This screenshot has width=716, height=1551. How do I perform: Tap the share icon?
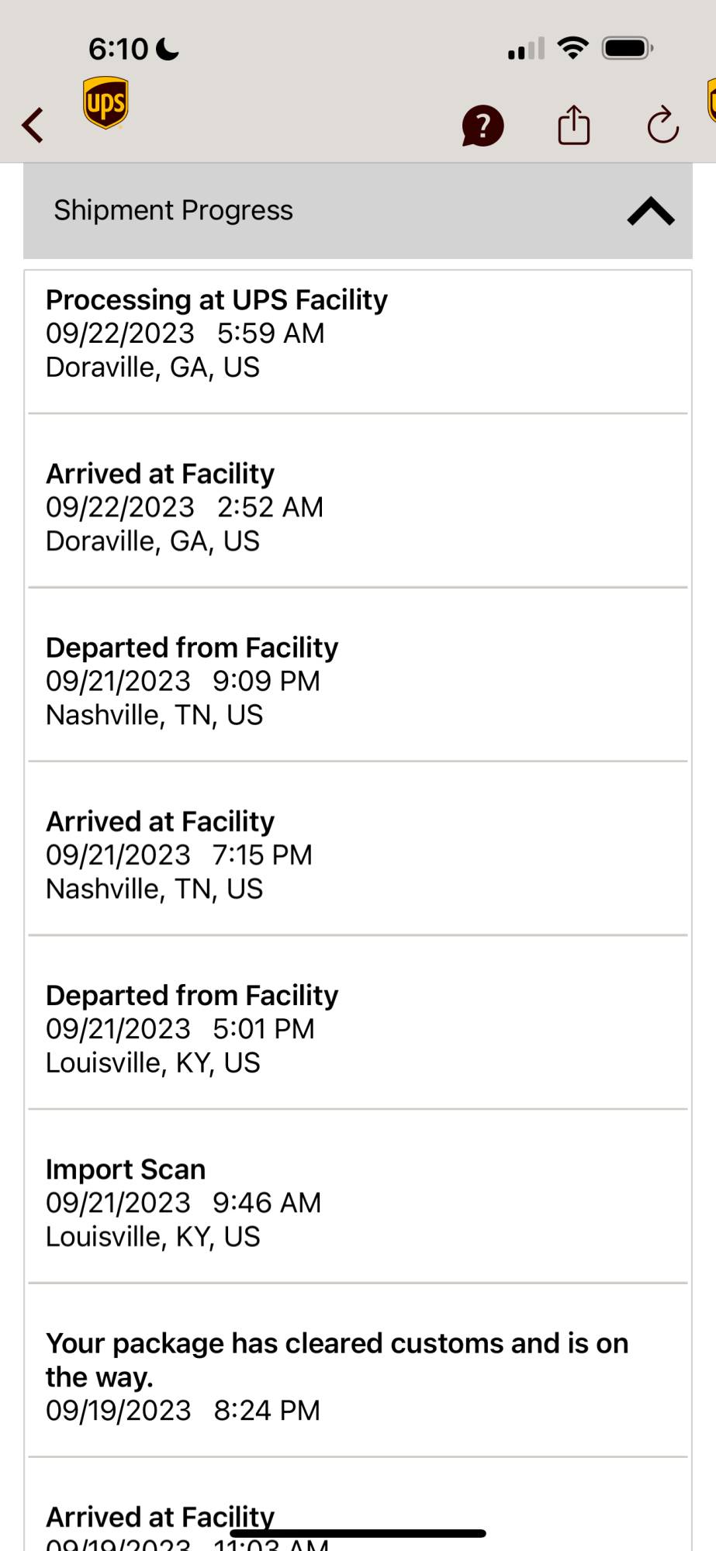click(x=574, y=125)
